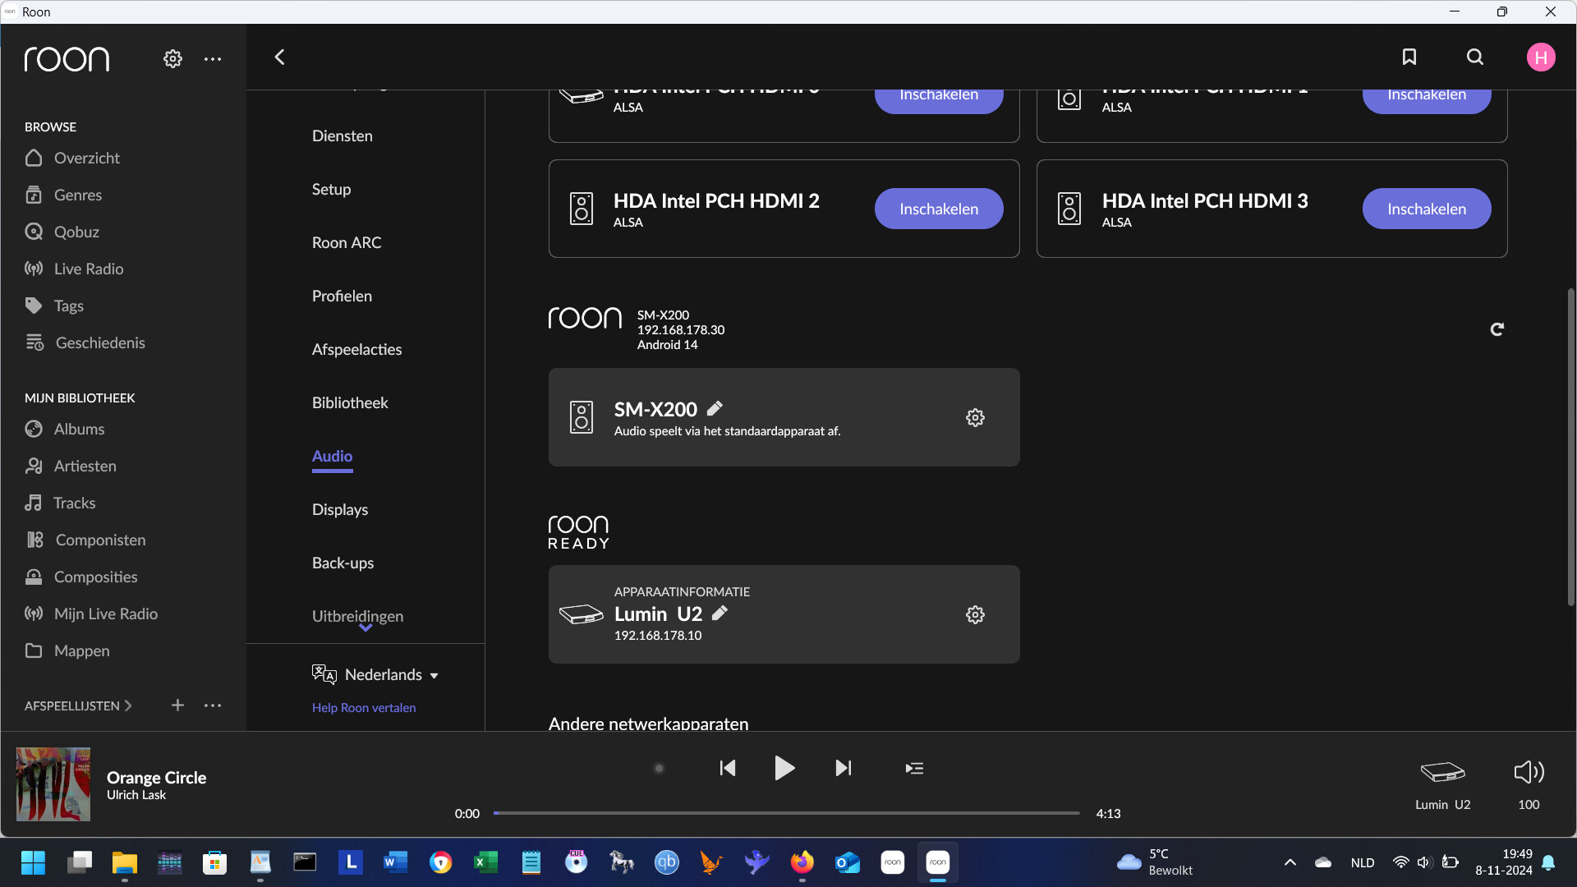Open artist Ulrich Lask
Screen dimensions: 1577x887
pyautogui.click(x=136, y=795)
